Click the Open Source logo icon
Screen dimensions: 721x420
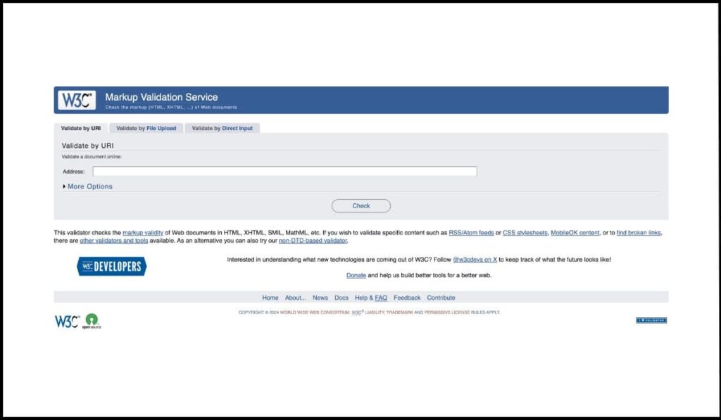92,321
